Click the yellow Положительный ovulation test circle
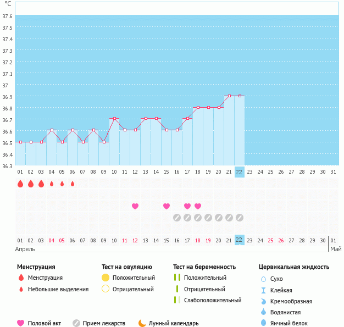The height and width of the screenshot is (327, 344). coord(106,278)
